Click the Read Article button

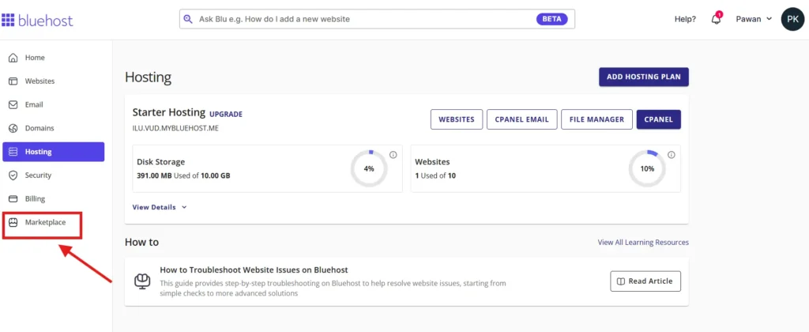point(645,281)
